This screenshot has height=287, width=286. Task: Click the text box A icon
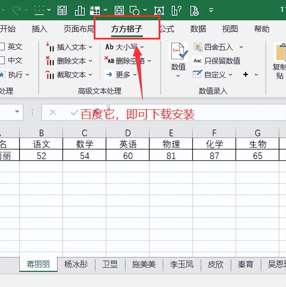click(159, 11)
